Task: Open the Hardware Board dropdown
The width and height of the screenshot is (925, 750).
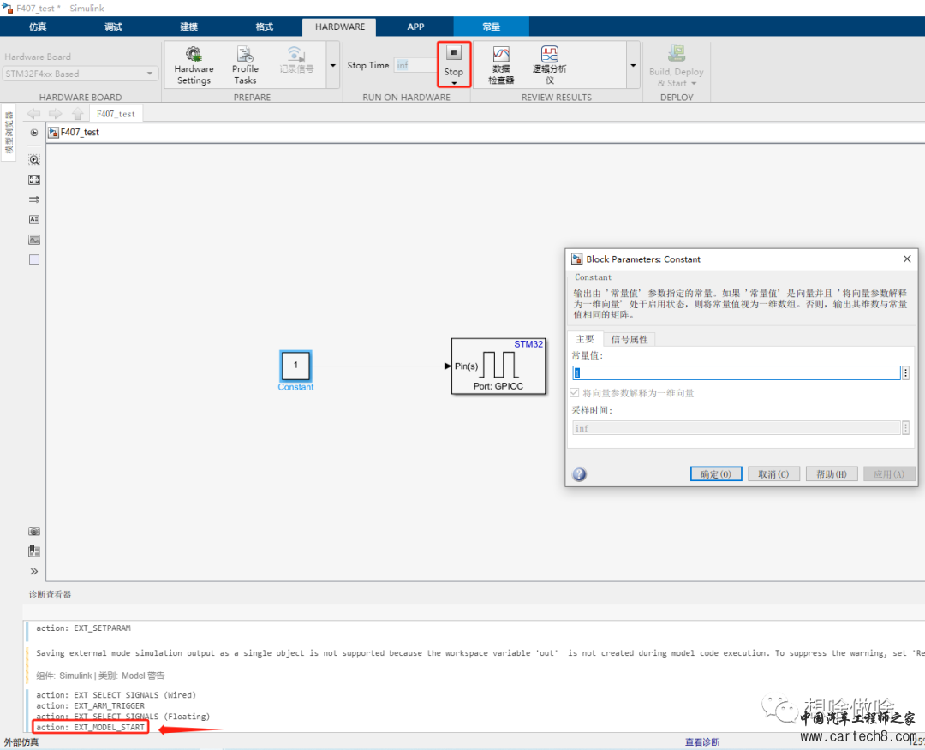Action: pos(81,74)
